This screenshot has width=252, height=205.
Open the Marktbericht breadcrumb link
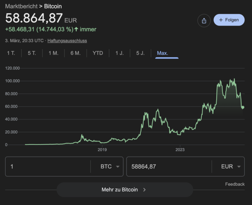pyautogui.click(x=21, y=6)
